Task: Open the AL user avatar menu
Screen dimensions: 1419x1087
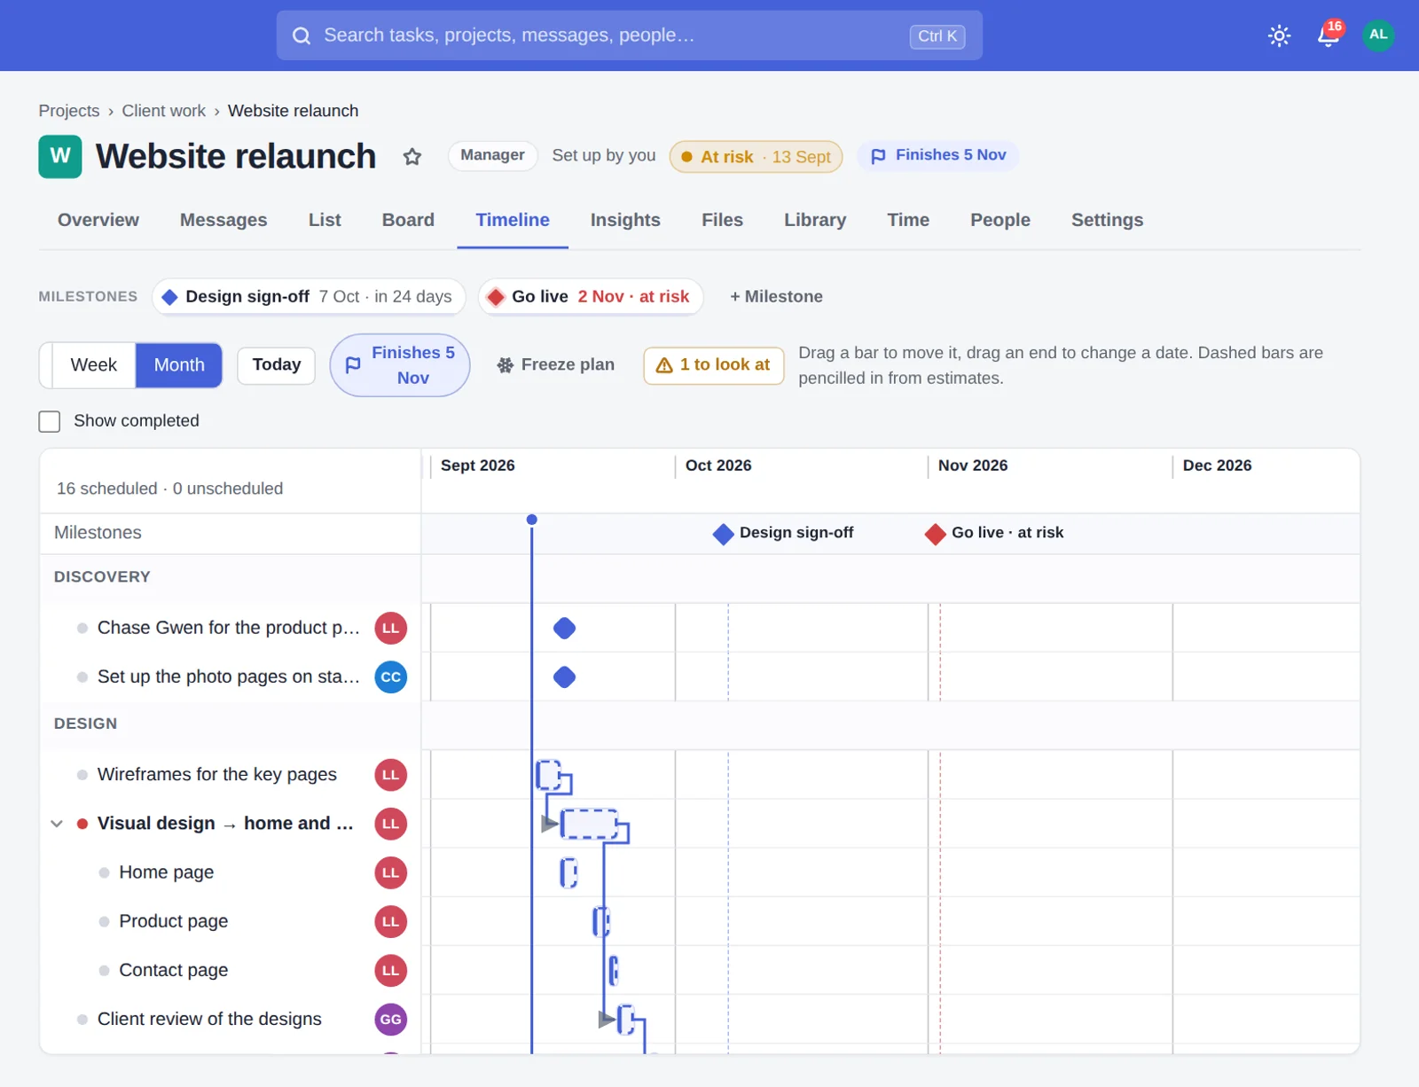Action: coord(1378,35)
